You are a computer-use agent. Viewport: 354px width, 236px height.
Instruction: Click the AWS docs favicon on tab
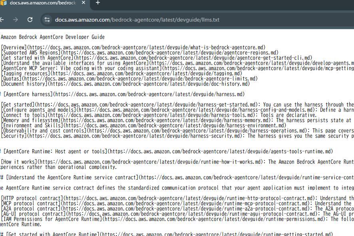coord(3,3)
